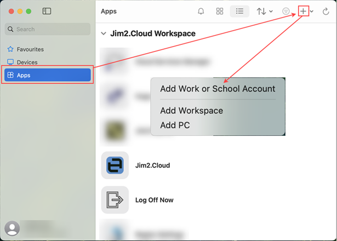
Task: Click the filter icon in the toolbar
Action: [x=286, y=11]
